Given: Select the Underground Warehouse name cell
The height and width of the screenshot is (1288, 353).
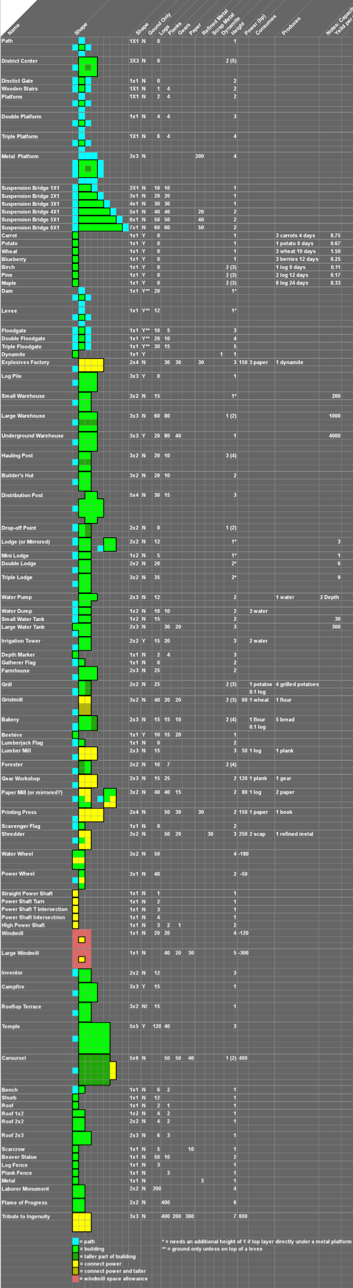Looking at the screenshot, I should click(x=32, y=436).
